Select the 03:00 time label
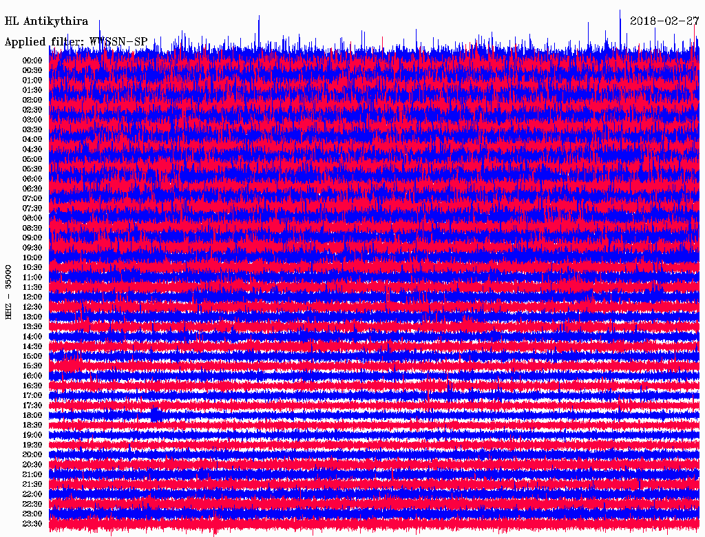 coord(32,120)
